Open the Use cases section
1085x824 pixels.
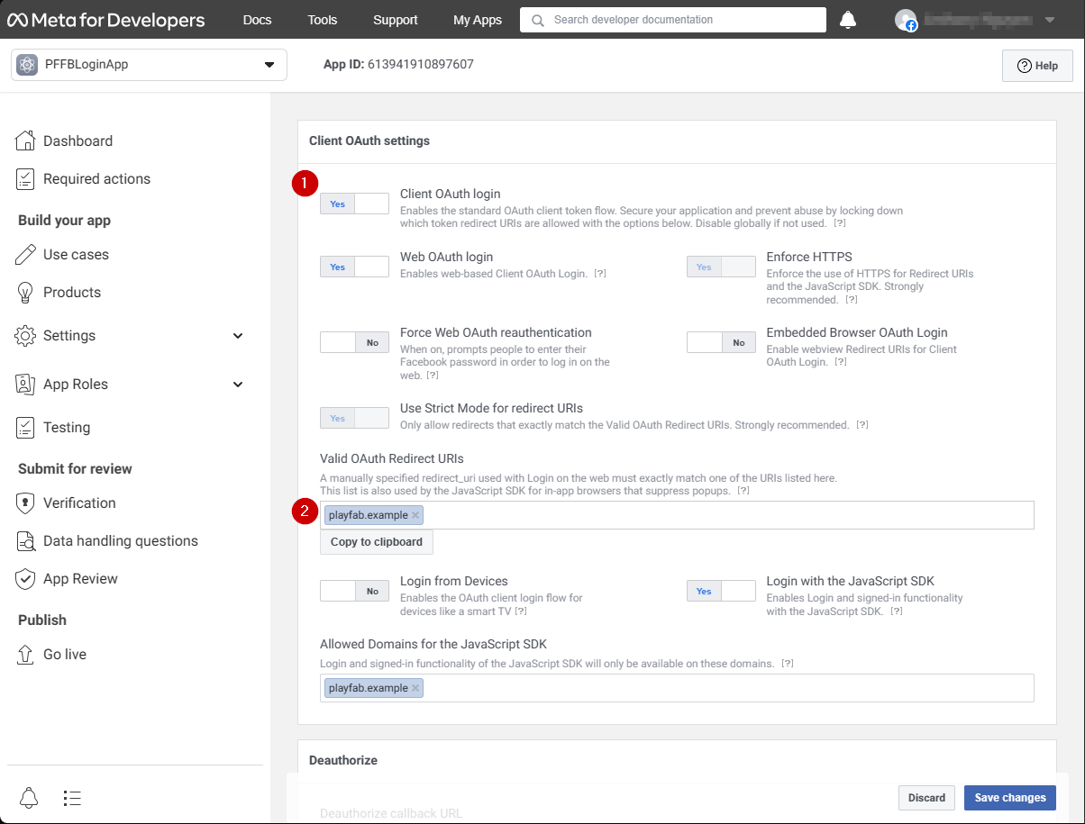(x=74, y=254)
